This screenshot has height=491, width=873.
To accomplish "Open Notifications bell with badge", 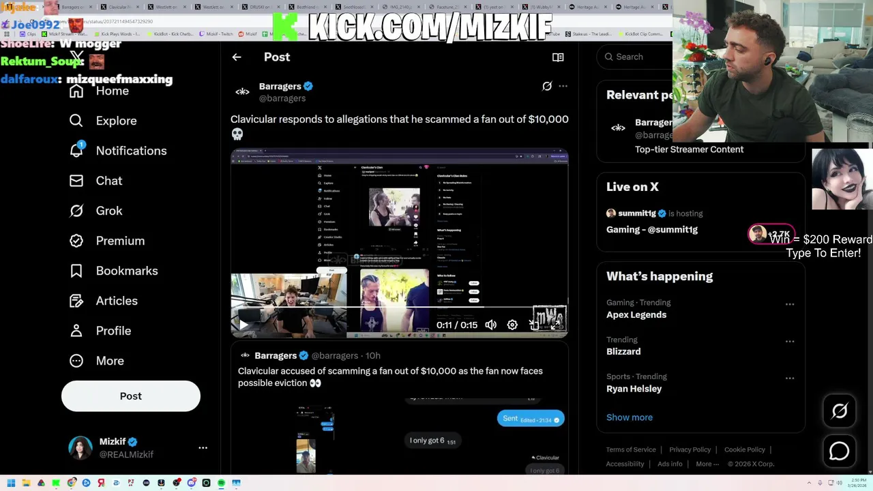I will pyautogui.click(x=76, y=151).
